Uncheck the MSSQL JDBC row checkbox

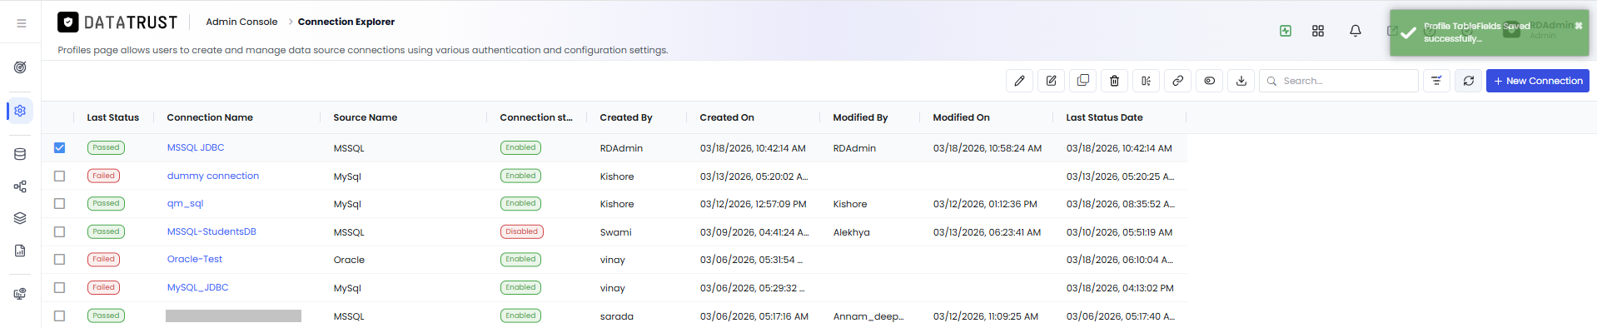59,147
